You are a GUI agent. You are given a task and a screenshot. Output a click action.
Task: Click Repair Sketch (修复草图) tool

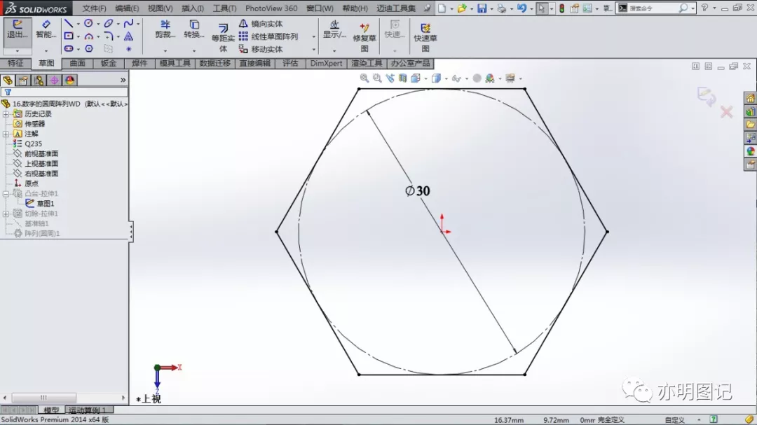pyautogui.click(x=364, y=38)
